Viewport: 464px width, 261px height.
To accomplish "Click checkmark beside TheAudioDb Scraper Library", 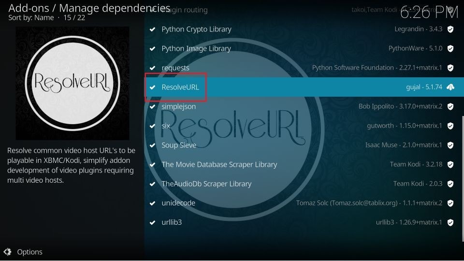I will point(152,184).
